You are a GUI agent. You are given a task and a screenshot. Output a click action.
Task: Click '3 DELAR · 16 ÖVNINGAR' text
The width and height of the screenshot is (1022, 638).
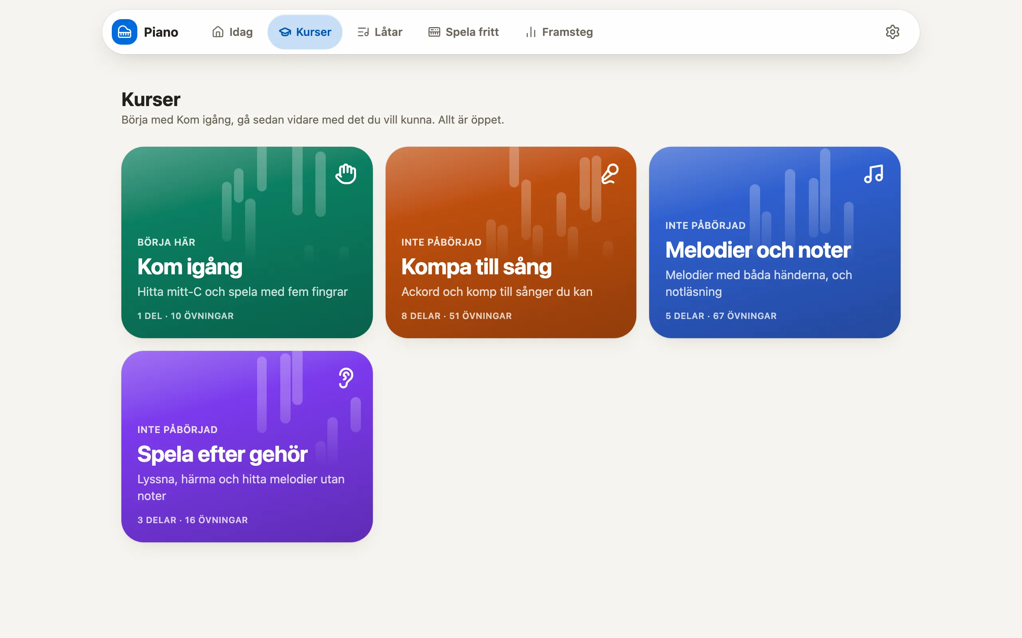(x=192, y=520)
